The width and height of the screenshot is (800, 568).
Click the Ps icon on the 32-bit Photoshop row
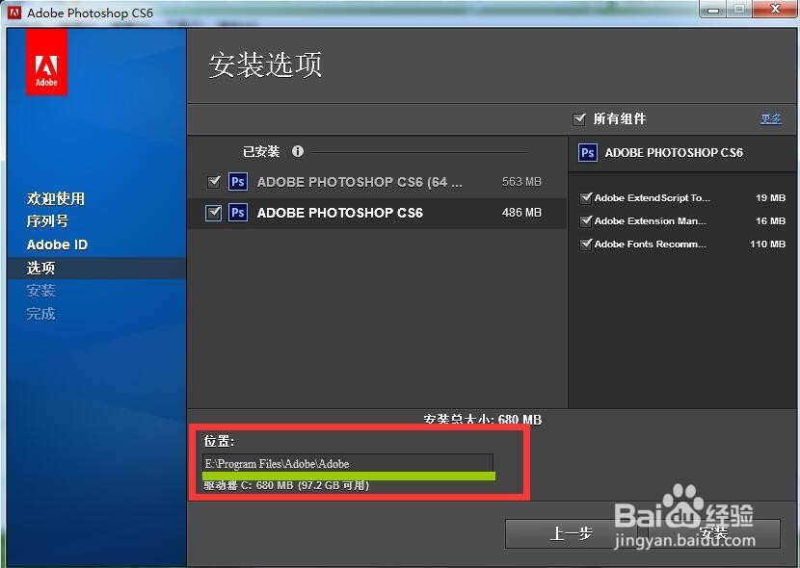click(237, 213)
